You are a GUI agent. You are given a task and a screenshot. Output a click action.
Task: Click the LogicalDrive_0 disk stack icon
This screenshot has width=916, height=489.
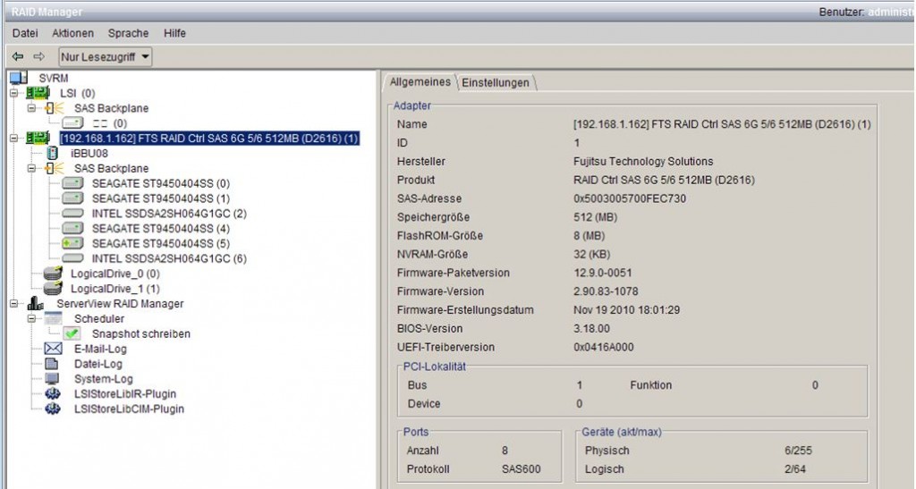coord(53,273)
